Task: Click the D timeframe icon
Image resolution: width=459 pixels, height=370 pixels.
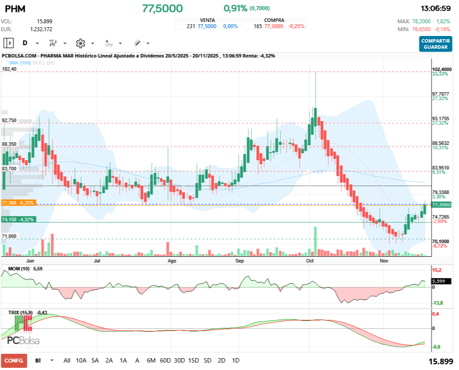Action: click(25, 43)
